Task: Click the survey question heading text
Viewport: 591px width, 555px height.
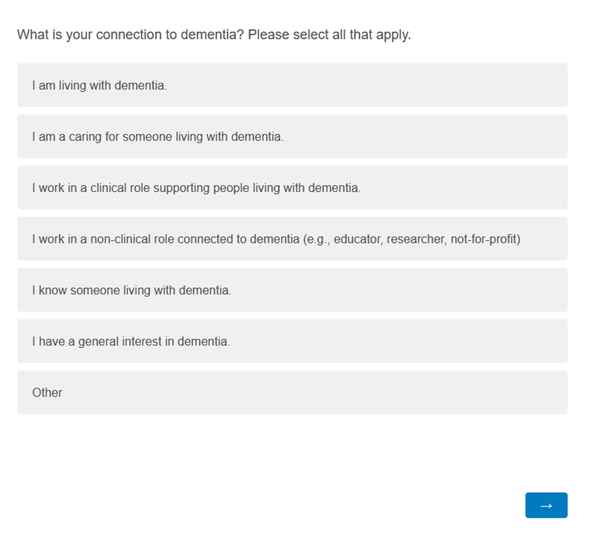Action: [x=214, y=34]
